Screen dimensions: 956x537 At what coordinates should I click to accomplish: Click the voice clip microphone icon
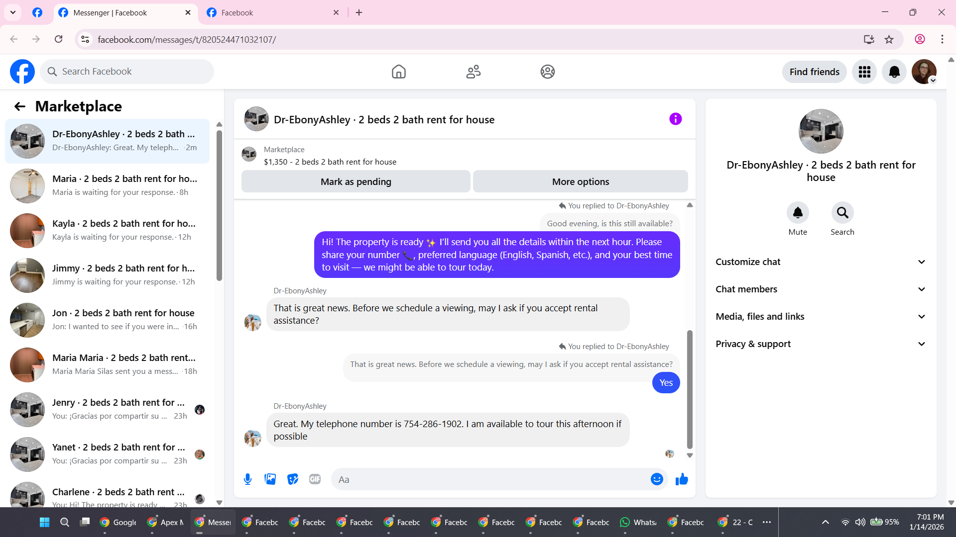pos(247,479)
